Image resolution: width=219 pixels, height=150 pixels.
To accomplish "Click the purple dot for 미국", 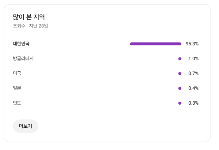I will point(180,74).
